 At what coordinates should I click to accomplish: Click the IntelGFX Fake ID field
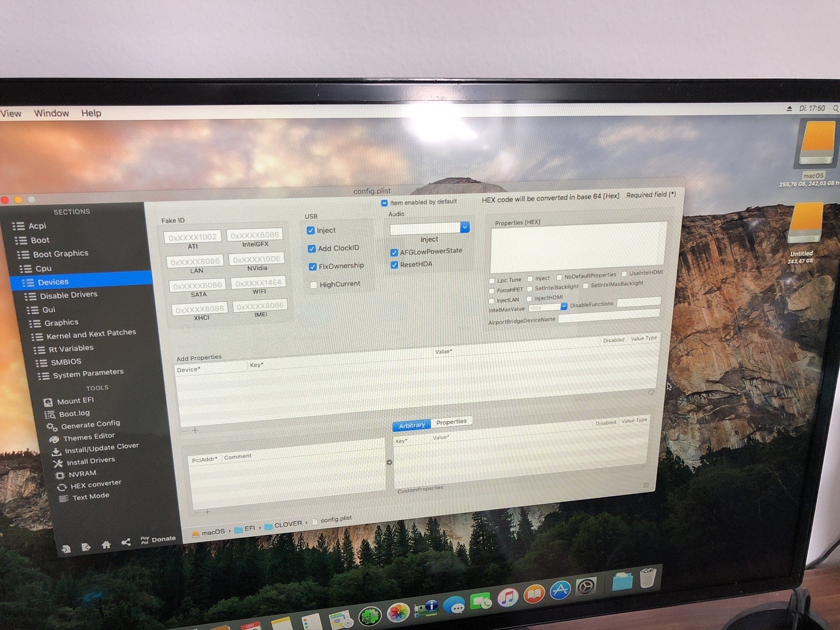(x=254, y=235)
